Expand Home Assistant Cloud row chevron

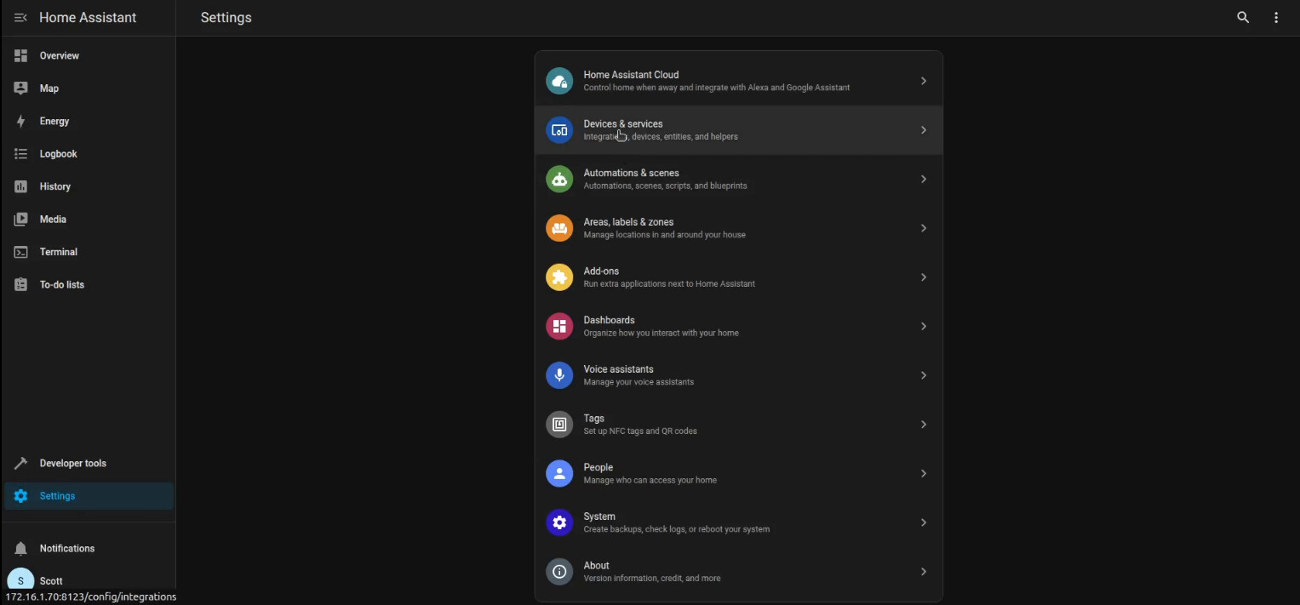[924, 81]
